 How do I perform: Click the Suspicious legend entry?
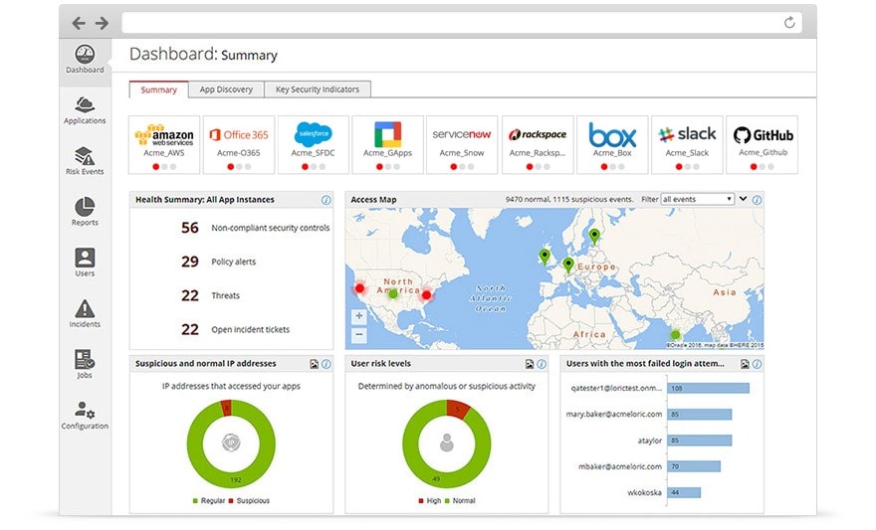tap(249, 501)
